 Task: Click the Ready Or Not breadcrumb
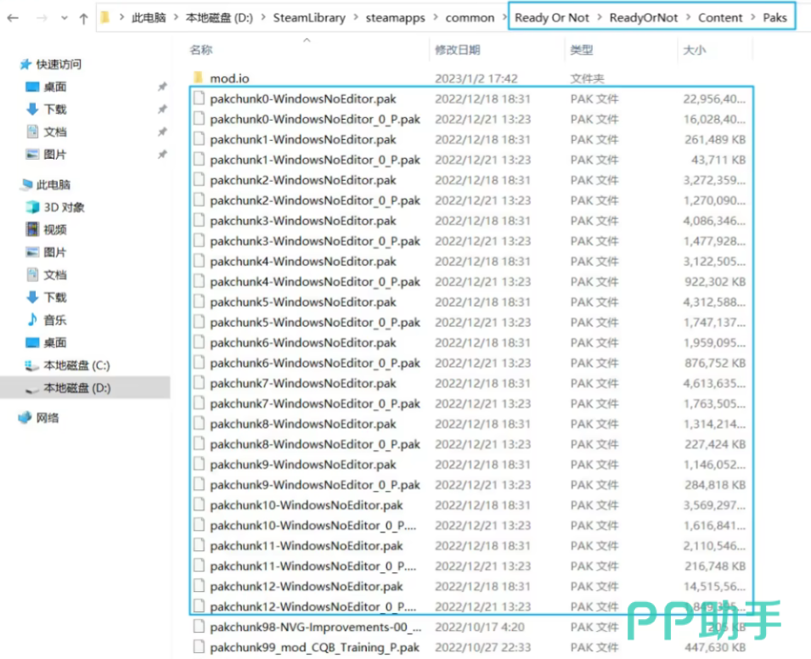552,18
